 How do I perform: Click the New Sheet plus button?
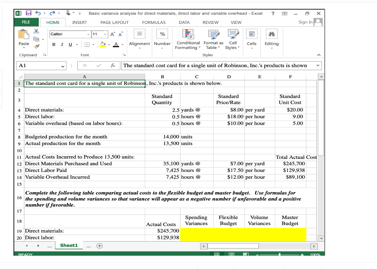pyautogui.click(x=100, y=245)
